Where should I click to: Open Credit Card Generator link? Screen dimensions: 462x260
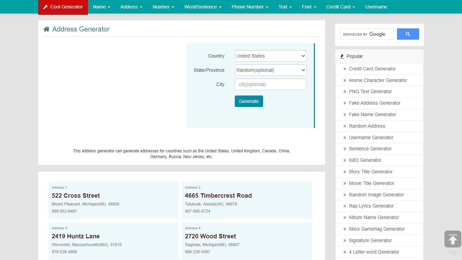tap(372, 69)
